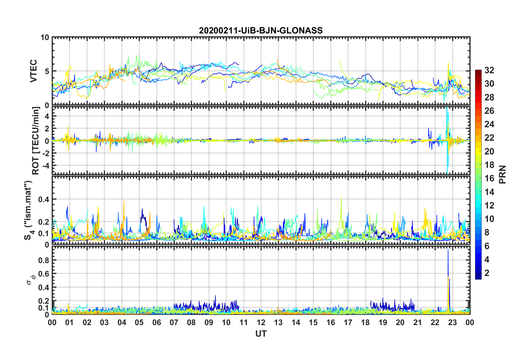The height and width of the screenshot is (349, 522).
Task: Click the PRN colorbar label
Action: pos(503,174)
